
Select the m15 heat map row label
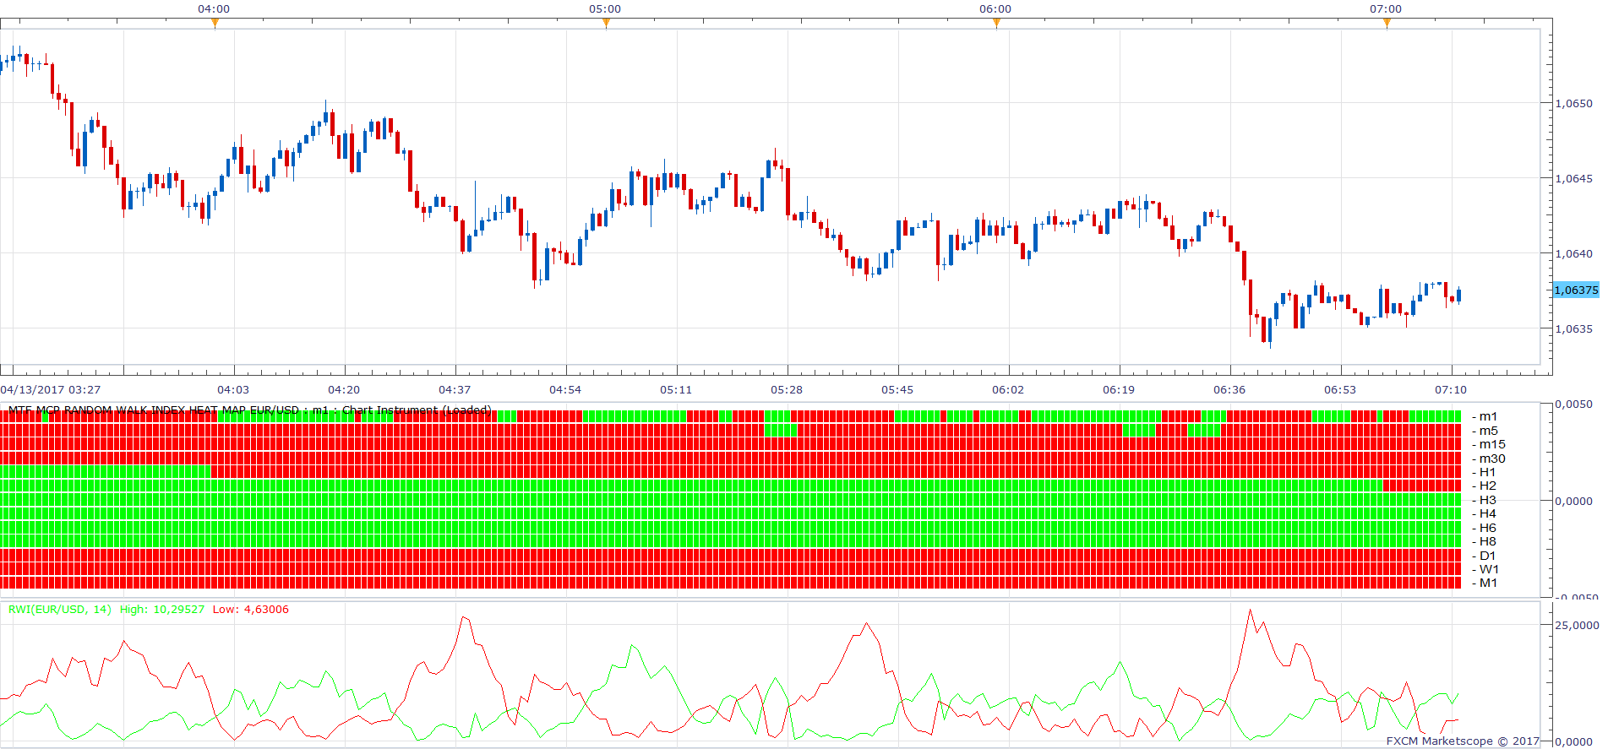(1489, 444)
